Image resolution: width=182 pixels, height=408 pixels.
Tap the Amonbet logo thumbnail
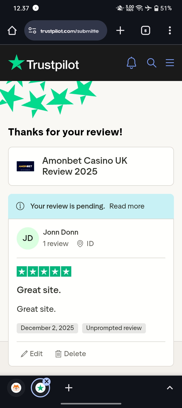pyautogui.click(x=25, y=166)
